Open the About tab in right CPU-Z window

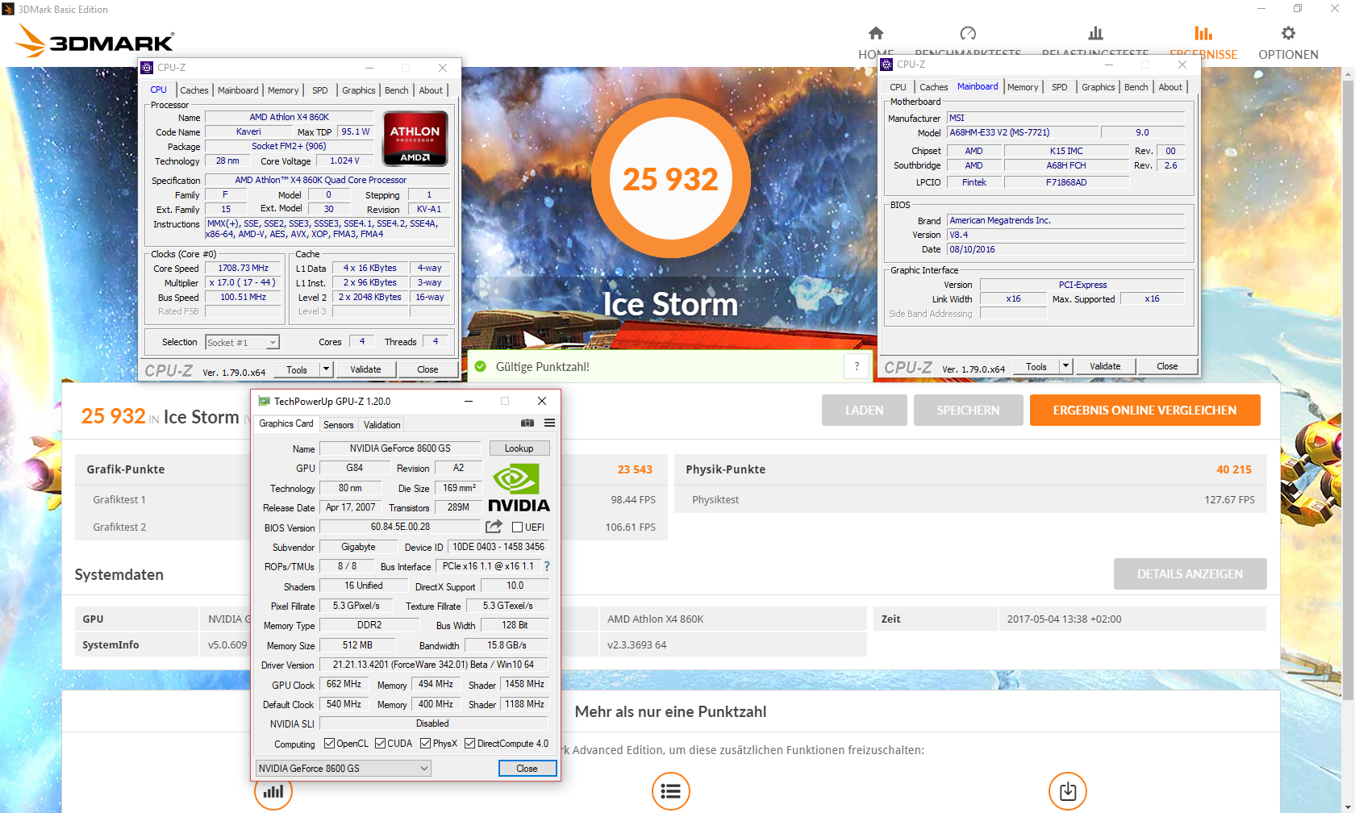(x=1170, y=87)
